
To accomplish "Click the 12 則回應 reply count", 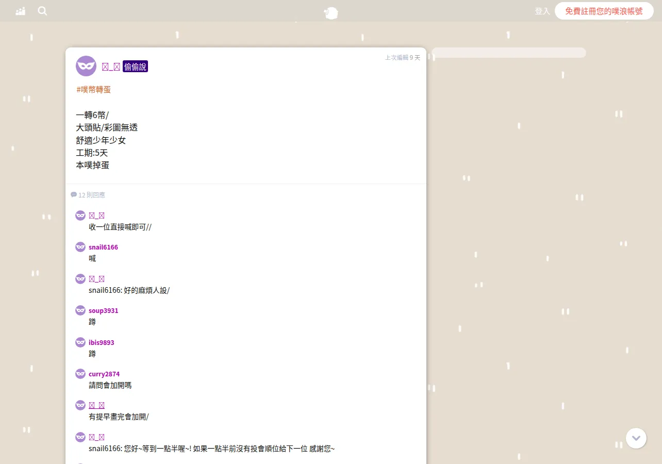I will coord(92,195).
